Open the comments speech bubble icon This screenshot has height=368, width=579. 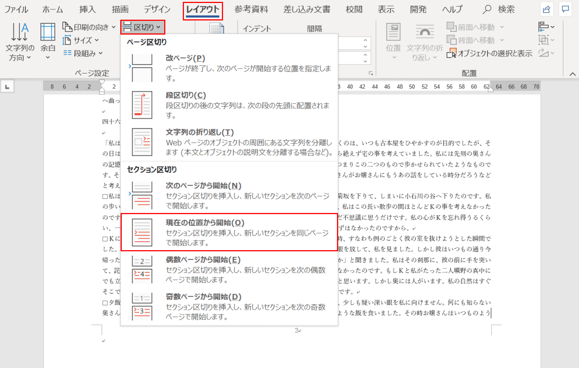pos(565,10)
